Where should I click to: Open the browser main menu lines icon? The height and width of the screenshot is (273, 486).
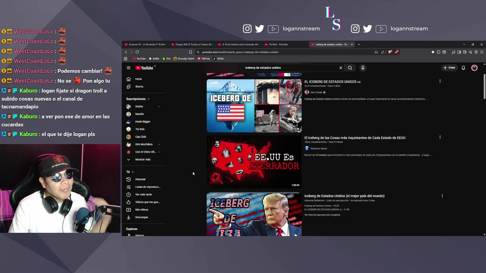click(x=482, y=52)
